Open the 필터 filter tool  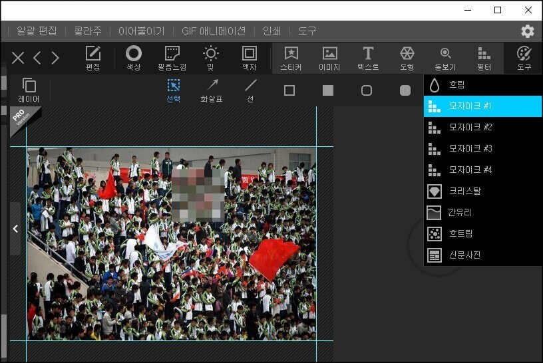(x=484, y=58)
